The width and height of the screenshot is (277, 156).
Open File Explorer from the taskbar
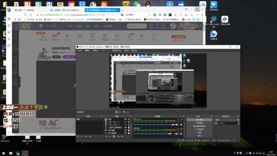point(11,153)
